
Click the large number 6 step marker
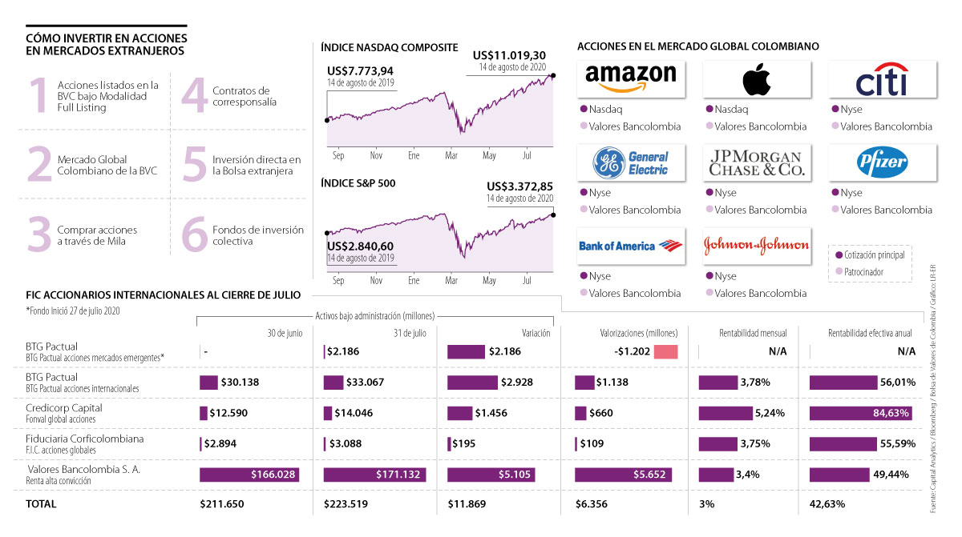(195, 234)
